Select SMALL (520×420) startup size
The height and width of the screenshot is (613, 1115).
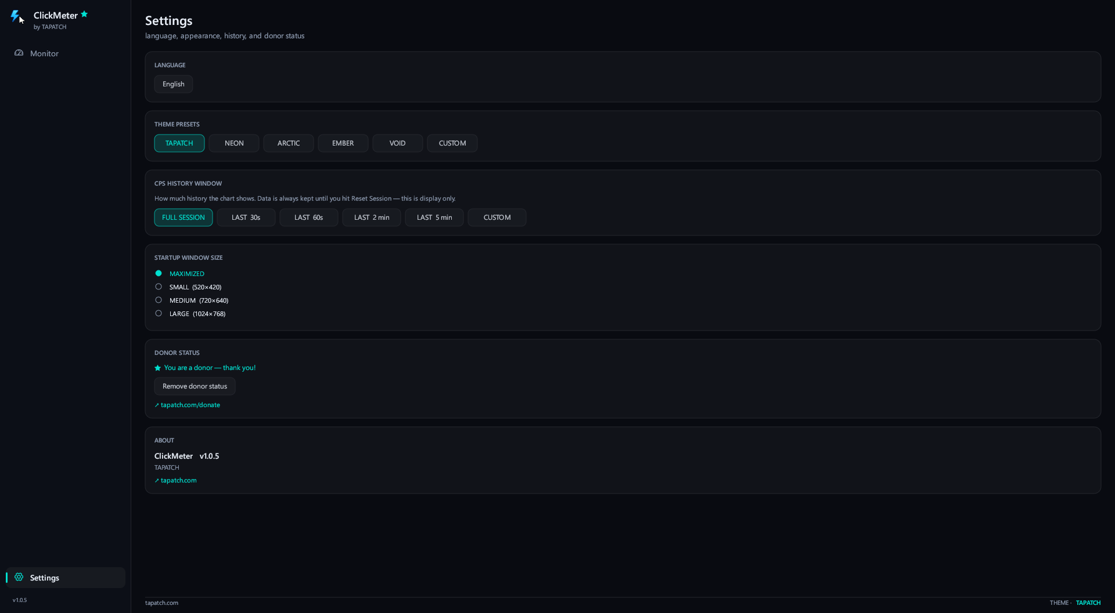(188, 287)
